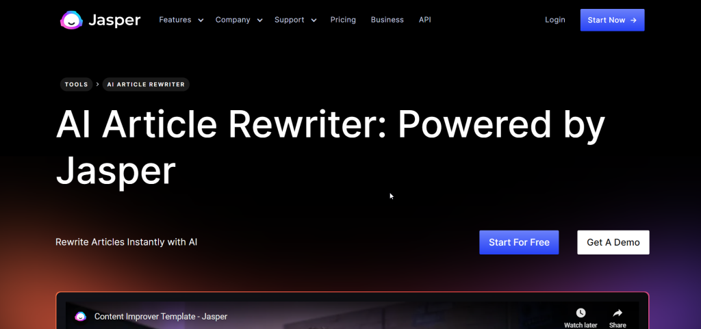Open the Business page link
Viewport: 701px width, 329px height.
(387, 20)
